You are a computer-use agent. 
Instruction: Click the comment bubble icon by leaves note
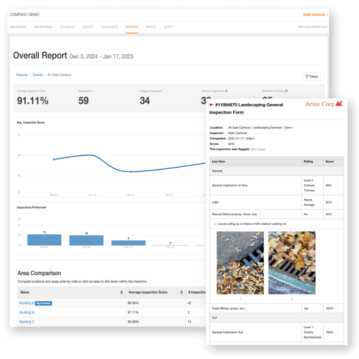[215, 224]
